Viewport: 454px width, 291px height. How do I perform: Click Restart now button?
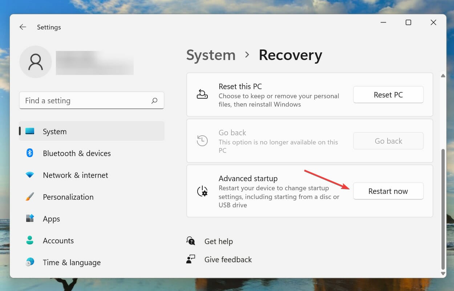[x=388, y=191]
